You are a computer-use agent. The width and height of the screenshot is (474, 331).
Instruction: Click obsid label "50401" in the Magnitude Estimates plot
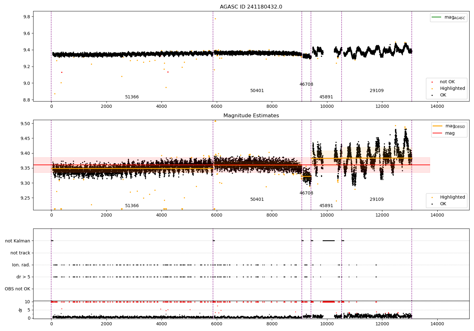click(x=257, y=200)
